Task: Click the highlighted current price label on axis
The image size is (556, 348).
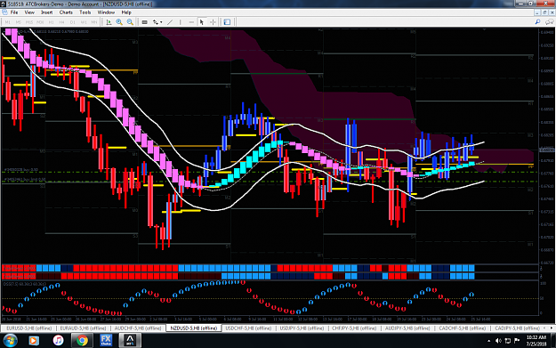Action: coord(547,150)
